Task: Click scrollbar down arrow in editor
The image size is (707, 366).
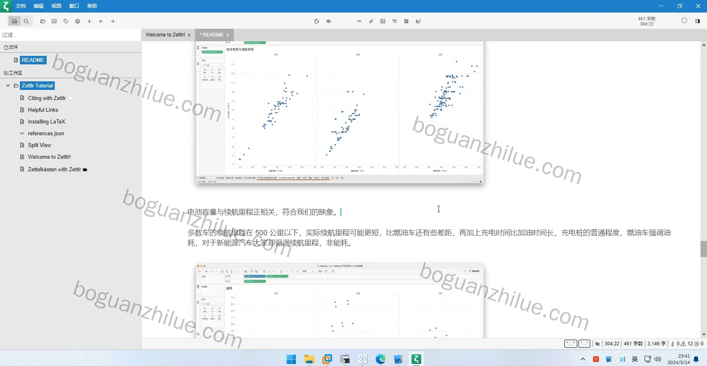Action: tap(704, 334)
